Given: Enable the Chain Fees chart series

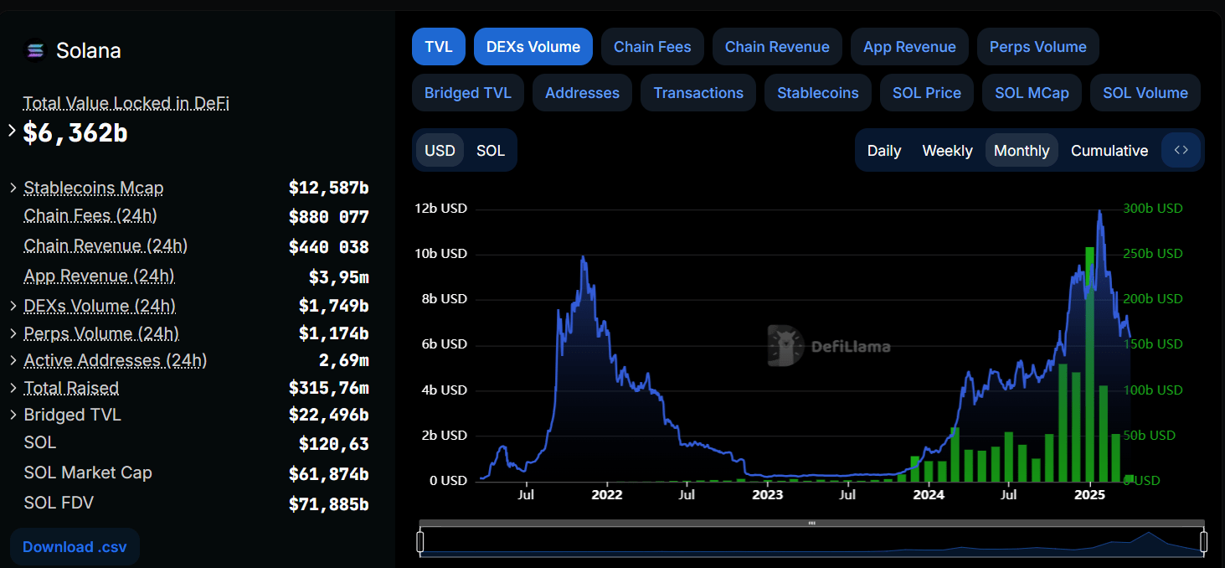Looking at the screenshot, I should tap(652, 47).
